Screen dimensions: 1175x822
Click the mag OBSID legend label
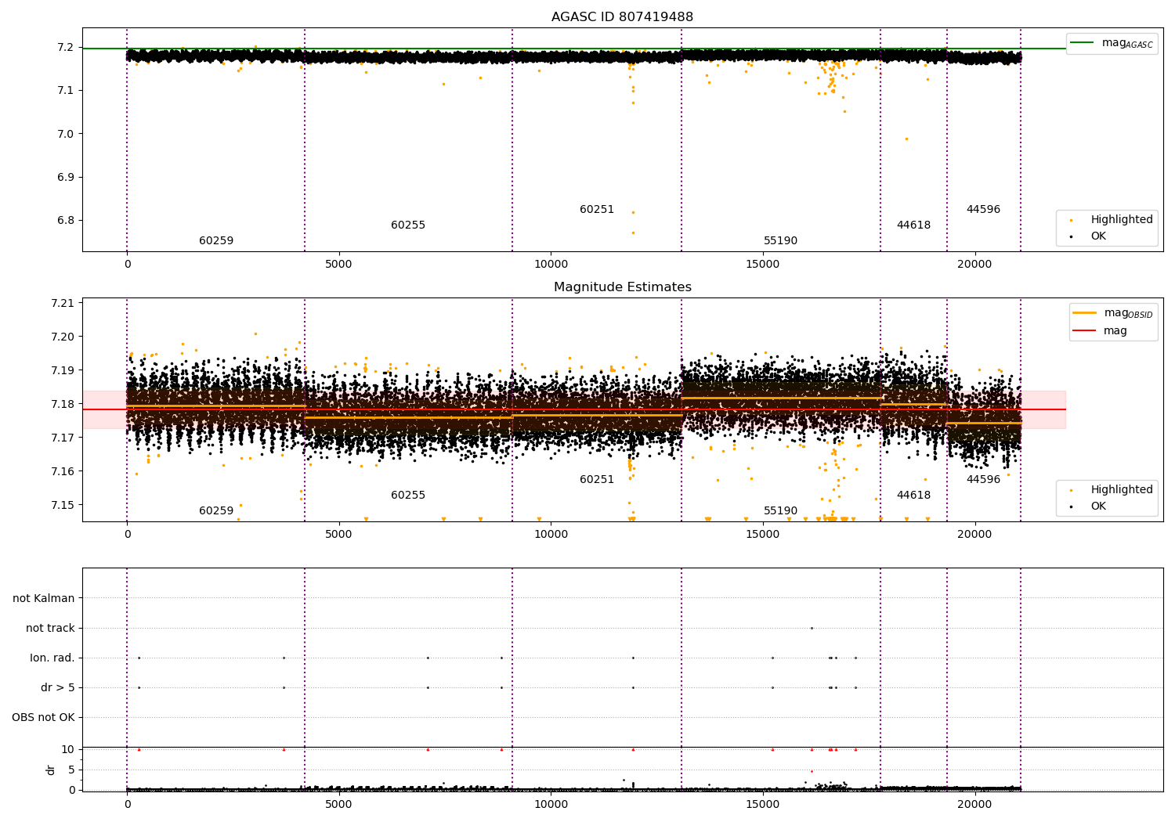pyautogui.click(x=1129, y=313)
